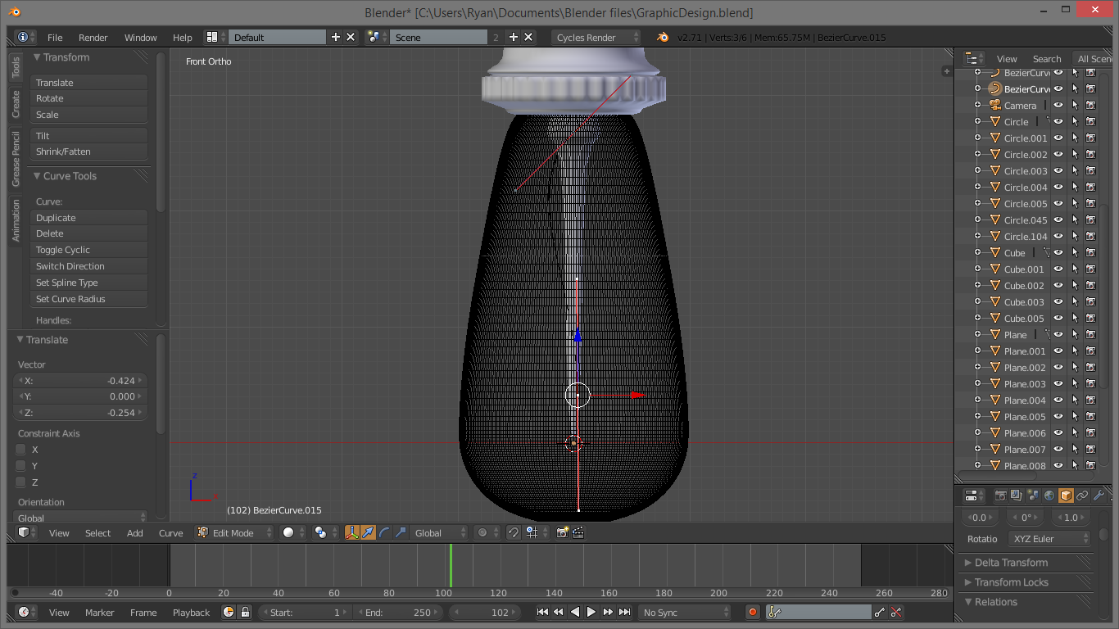Click the Set Spline Type button
The height and width of the screenshot is (629, 1119).
[89, 283]
